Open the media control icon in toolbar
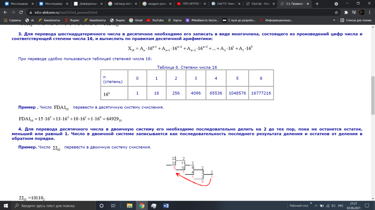Image resolution: width=375 pixels, height=210 pixels. (354, 12)
